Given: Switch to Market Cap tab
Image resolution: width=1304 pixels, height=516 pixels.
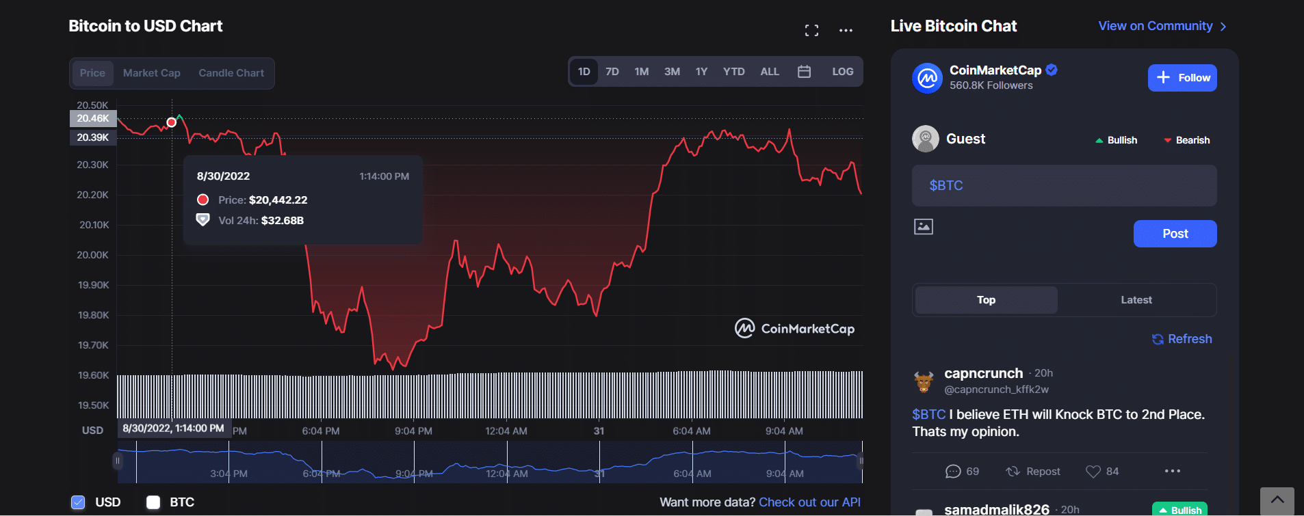Looking at the screenshot, I should point(152,73).
